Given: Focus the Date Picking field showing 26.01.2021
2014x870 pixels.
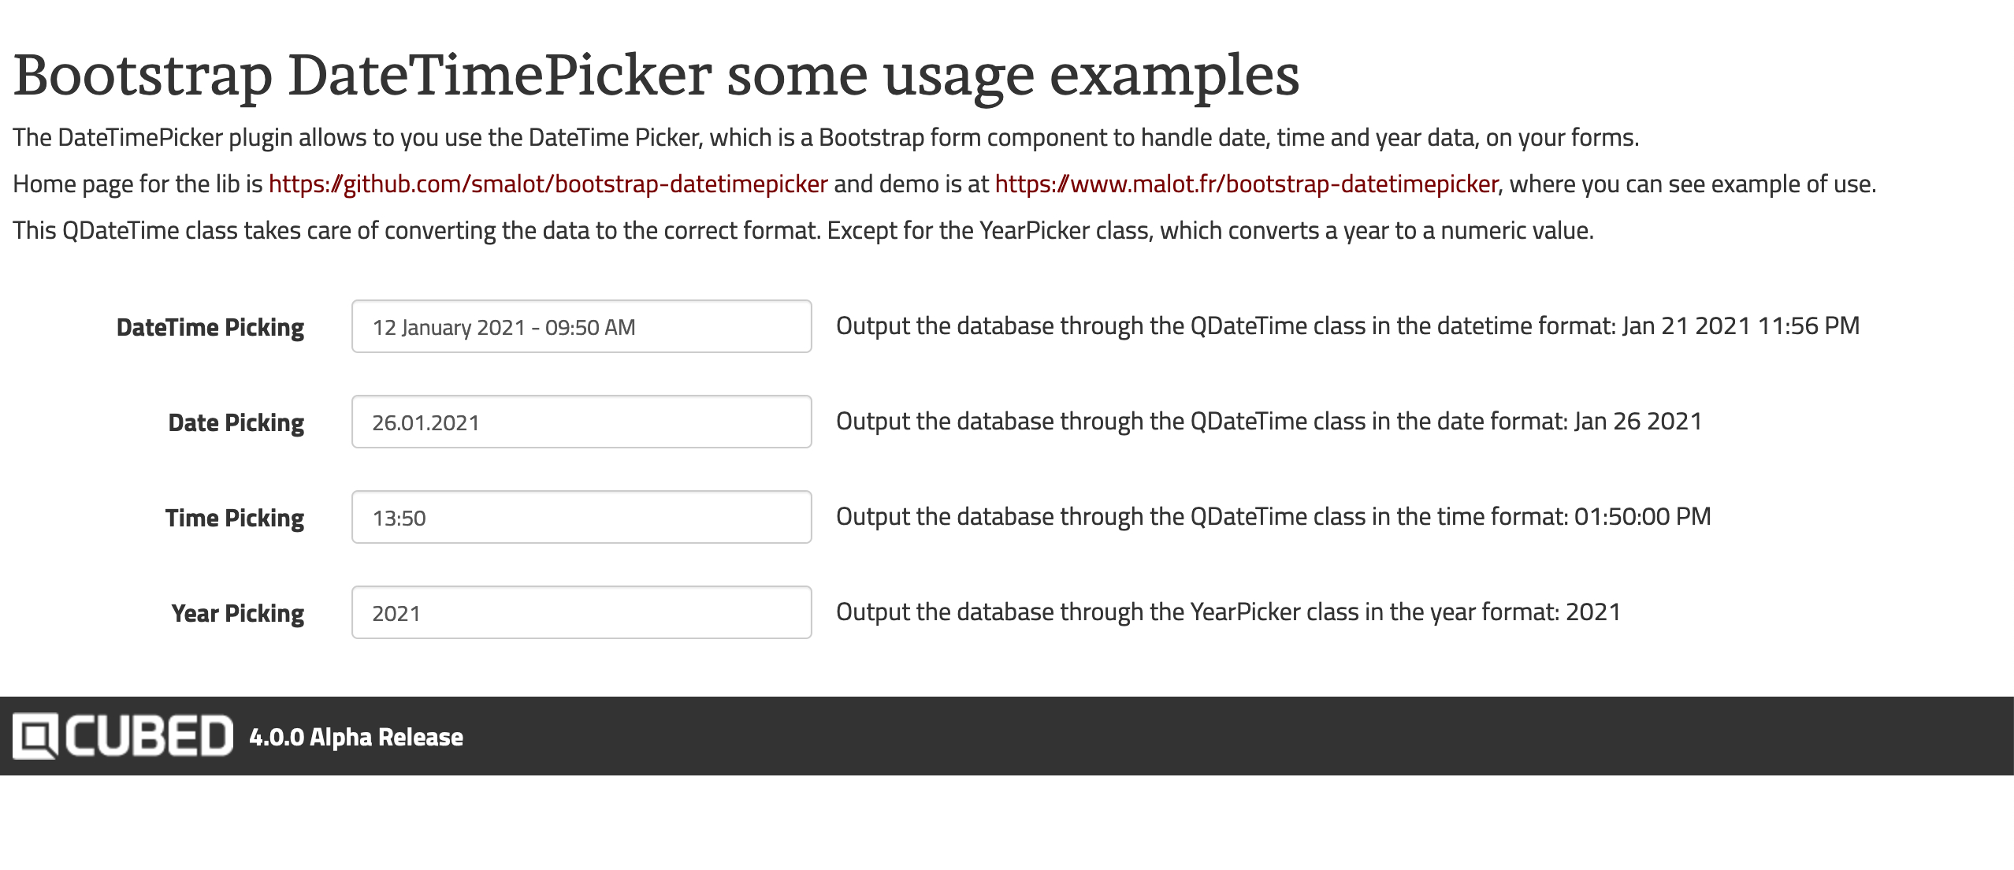Looking at the screenshot, I should 581,422.
